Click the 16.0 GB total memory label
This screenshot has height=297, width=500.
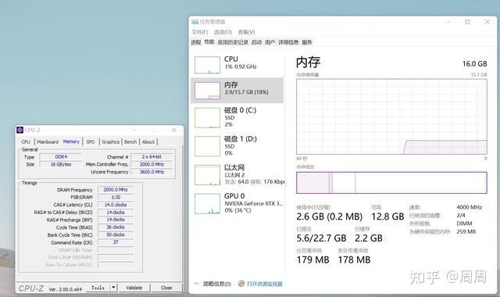pos(474,64)
